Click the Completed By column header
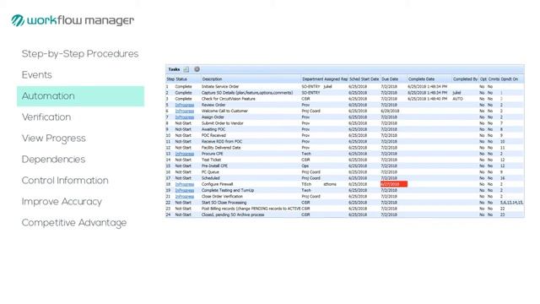The image size is (540, 304). click(465, 79)
